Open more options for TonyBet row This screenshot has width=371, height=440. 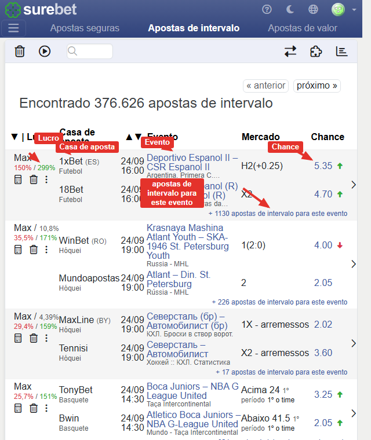pos(46,409)
